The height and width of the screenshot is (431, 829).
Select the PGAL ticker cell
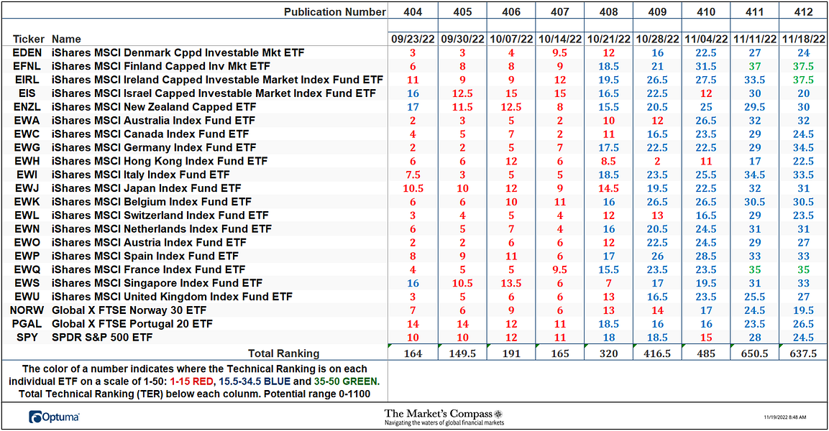[27, 324]
